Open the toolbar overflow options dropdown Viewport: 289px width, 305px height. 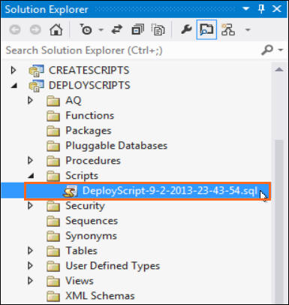pyautogui.click(x=248, y=30)
